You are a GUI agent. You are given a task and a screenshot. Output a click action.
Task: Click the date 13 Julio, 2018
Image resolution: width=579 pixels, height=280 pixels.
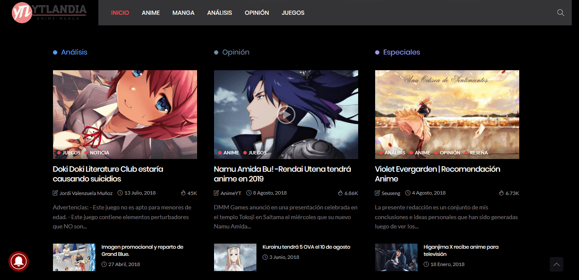point(140,193)
